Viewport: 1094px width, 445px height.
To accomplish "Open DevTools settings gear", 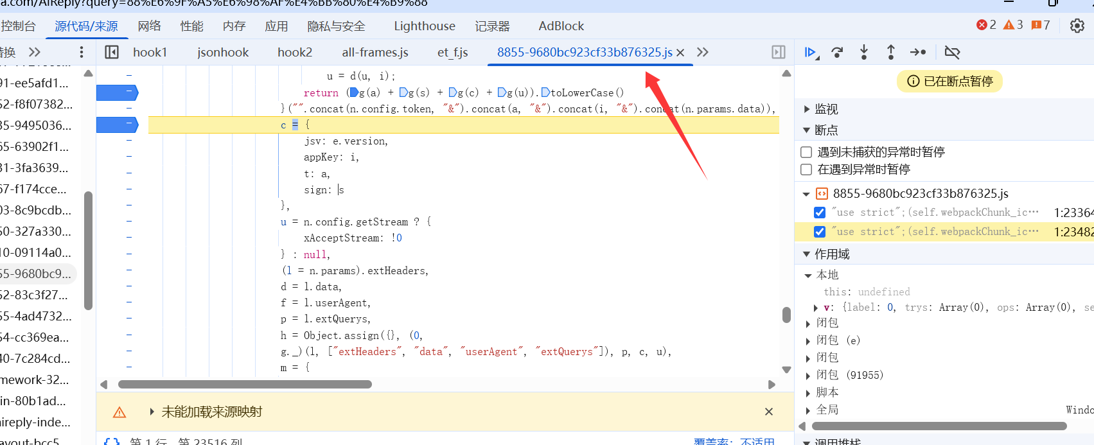I will (1077, 26).
